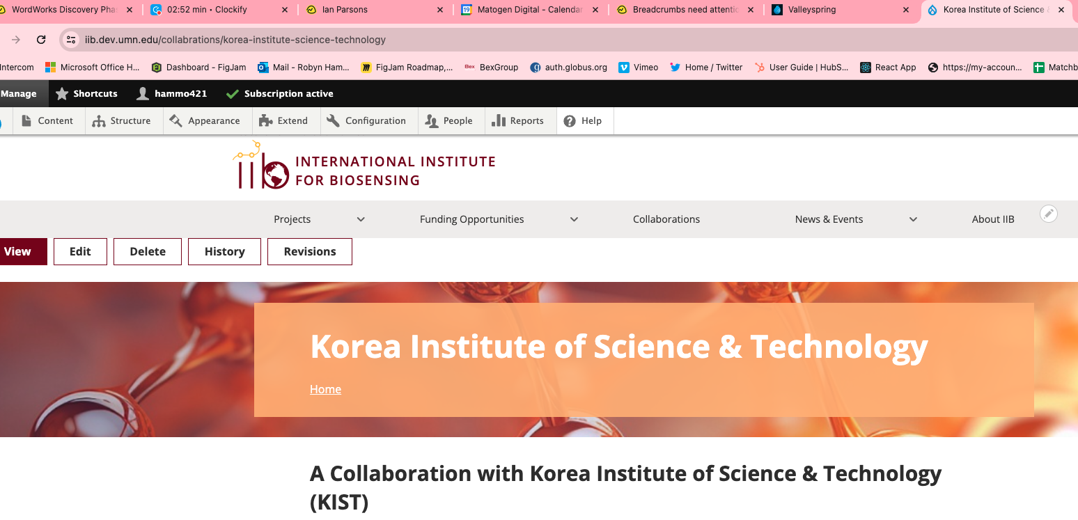
Task: Click the browser address bar URL
Action: (x=235, y=40)
